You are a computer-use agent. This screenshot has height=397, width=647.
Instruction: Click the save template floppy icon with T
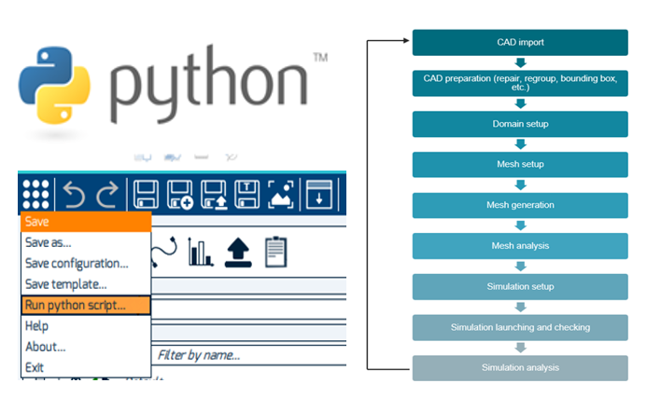[x=247, y=194]
